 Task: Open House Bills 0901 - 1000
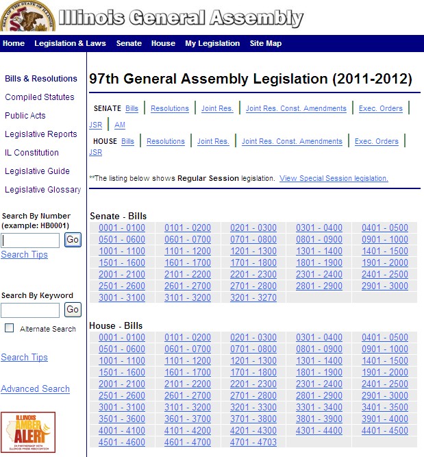(x=385, y=349)
